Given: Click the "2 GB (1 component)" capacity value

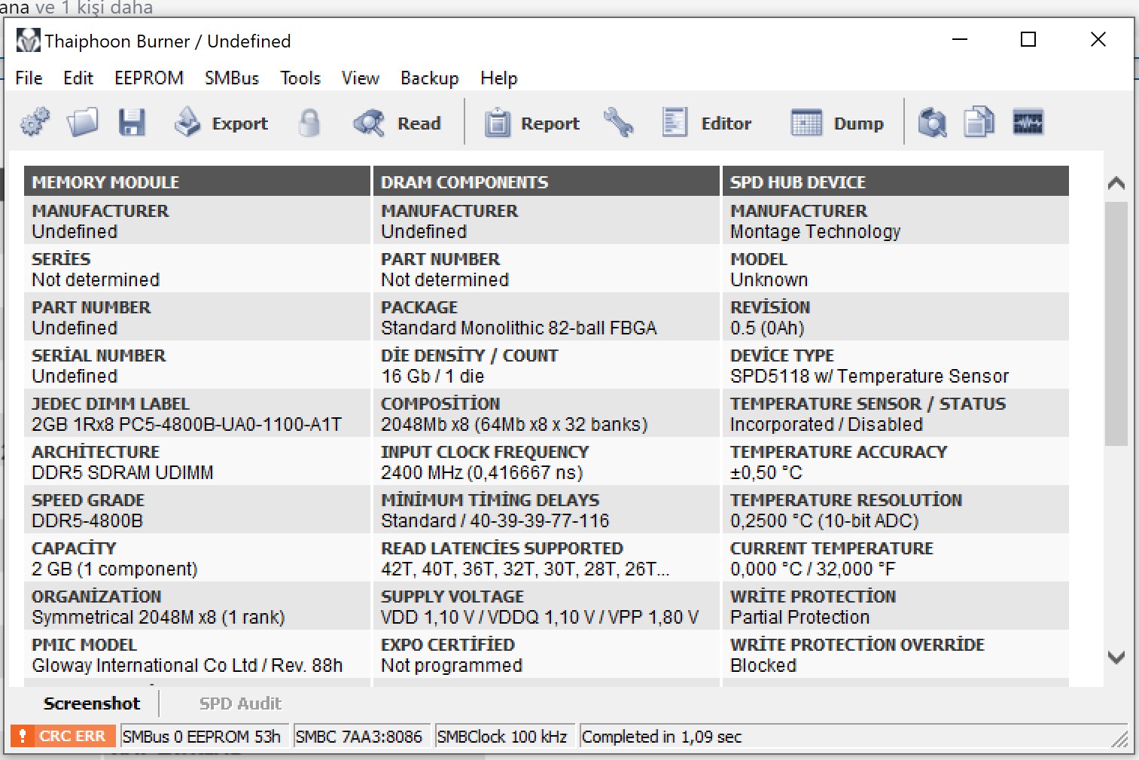Looking at the screenshot, I should (114, 569).
